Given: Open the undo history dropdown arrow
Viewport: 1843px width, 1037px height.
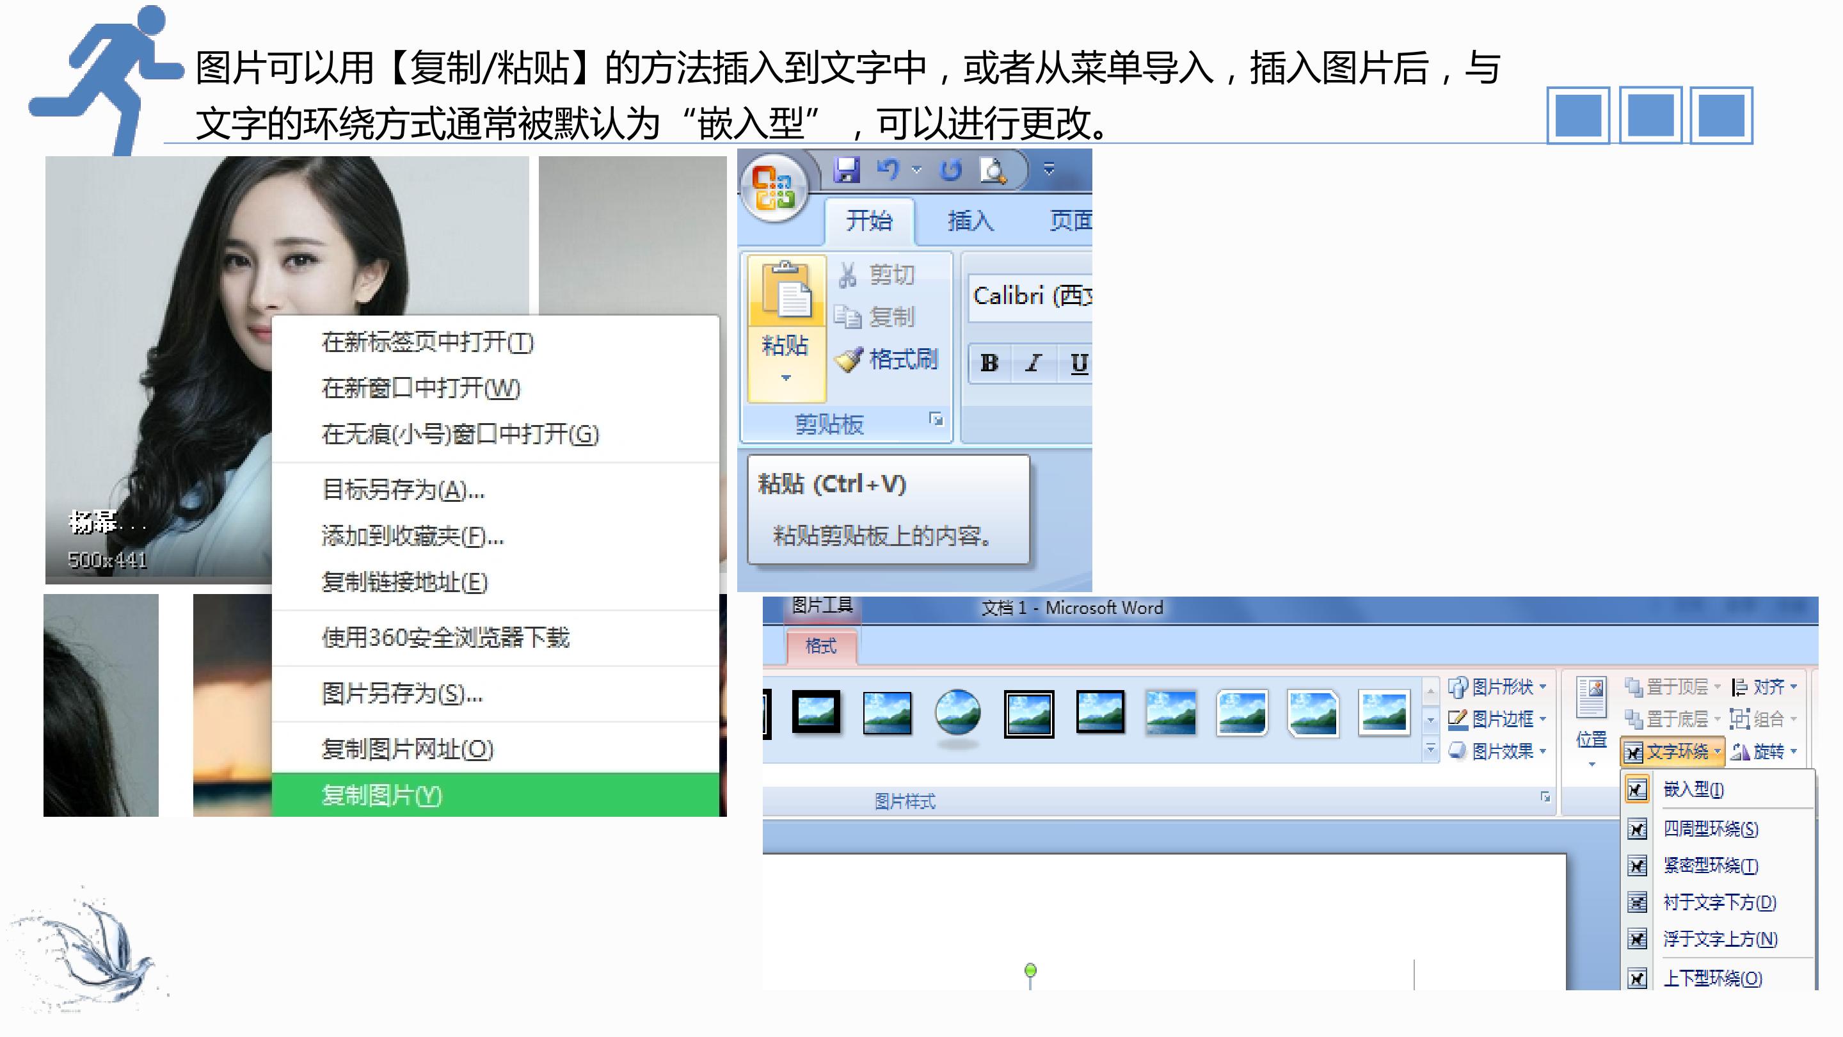Looking at the screenshot, I should point(916,170).
